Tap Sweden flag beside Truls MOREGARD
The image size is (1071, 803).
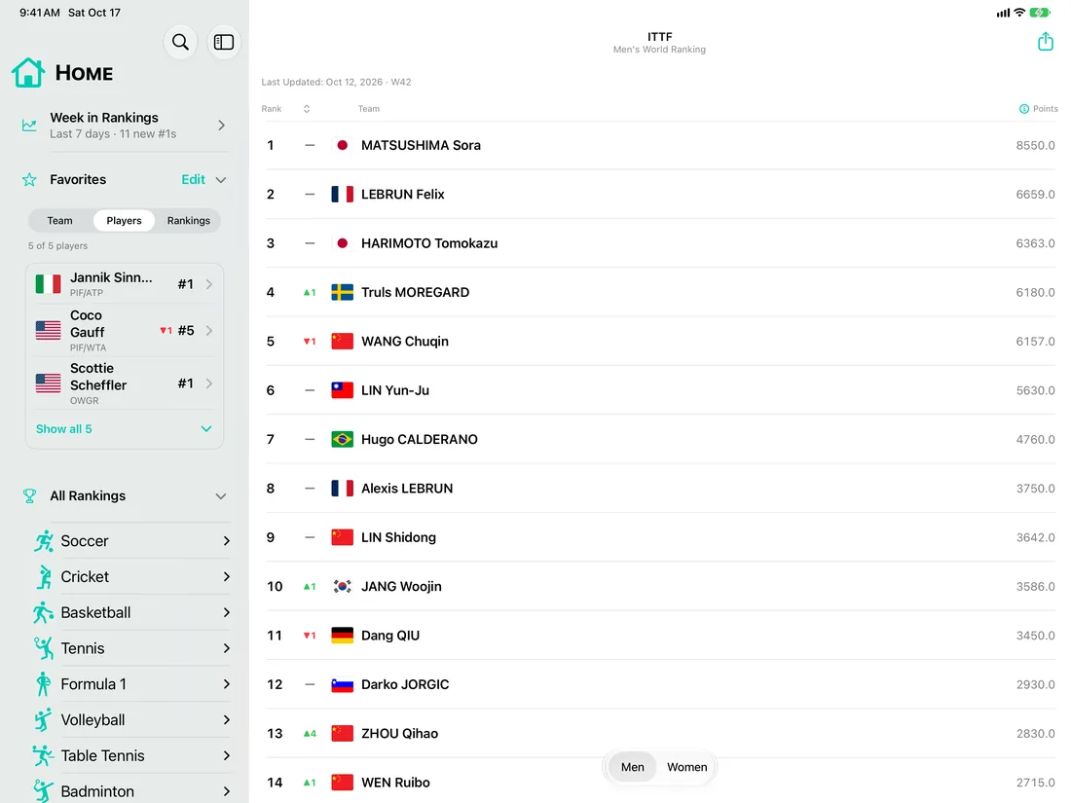342,292
